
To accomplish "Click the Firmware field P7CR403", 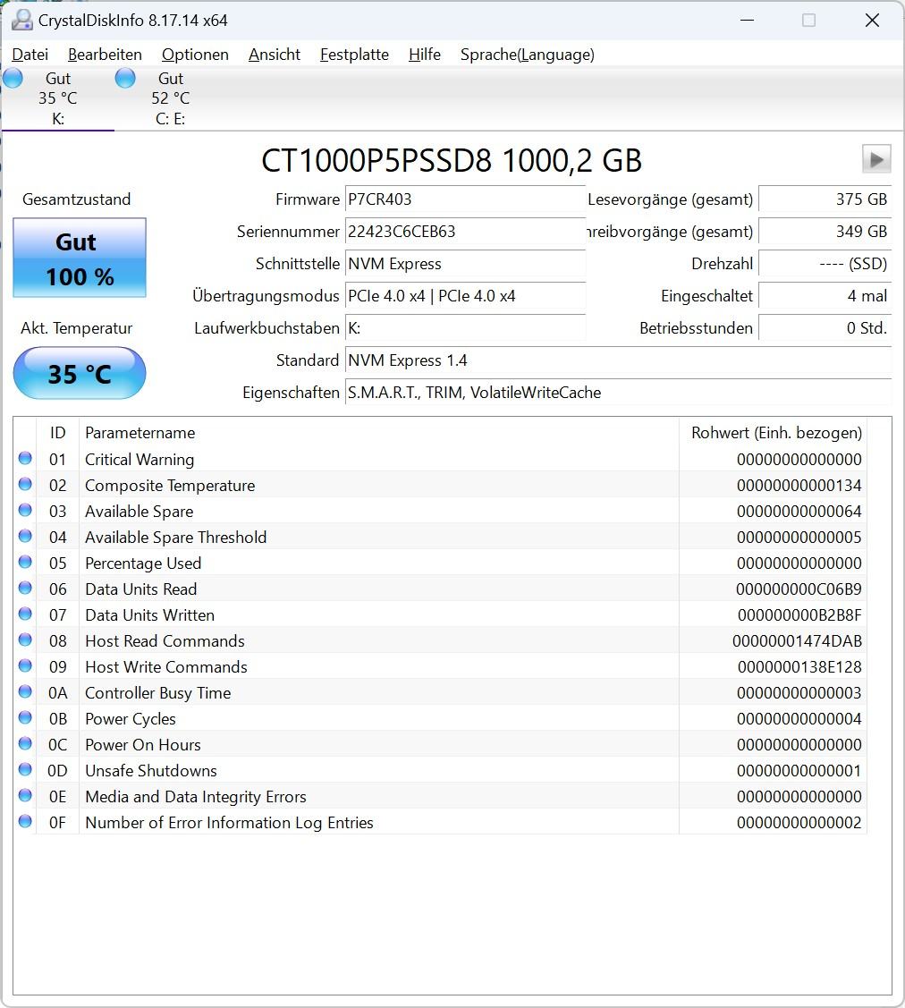I will (465, 199).
